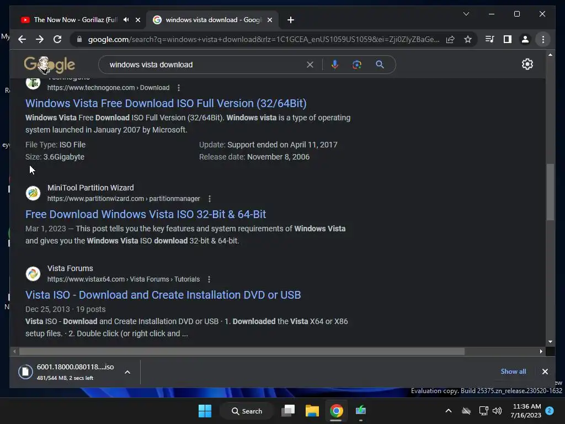Click the Google doodle logo
The width and height of the screenshot is (565, 424).
(x=49, y=65)
